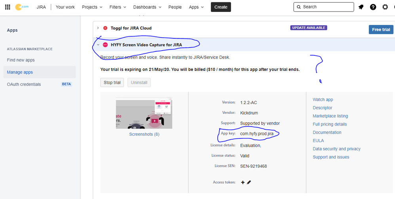395x199 pixels.
Task: Open the settings gear icon
Action: (x=385, y=7)
